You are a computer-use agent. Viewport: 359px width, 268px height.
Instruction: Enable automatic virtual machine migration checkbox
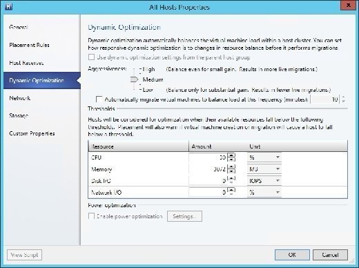[x=99, y=99]
